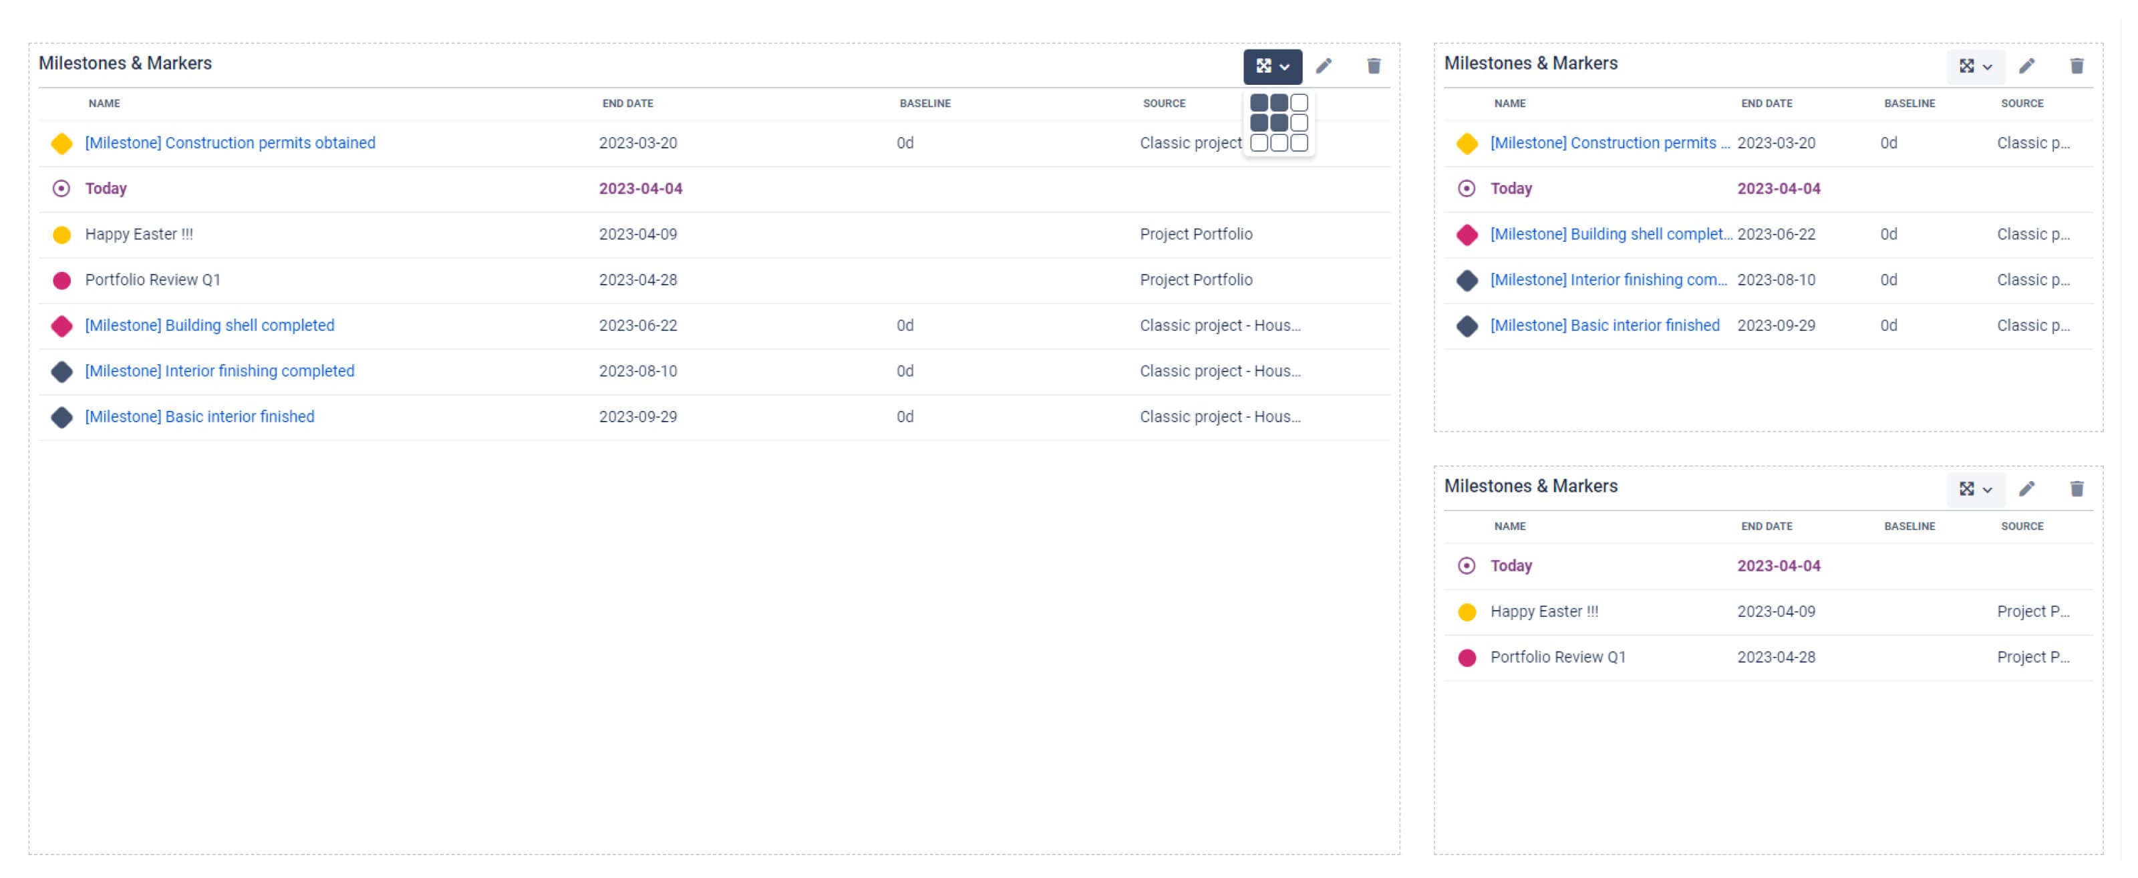Click dark diamond beside Interior finishing, upper right widget
This screenshot has height=878, width=2138.
[x=1467, y=281]
